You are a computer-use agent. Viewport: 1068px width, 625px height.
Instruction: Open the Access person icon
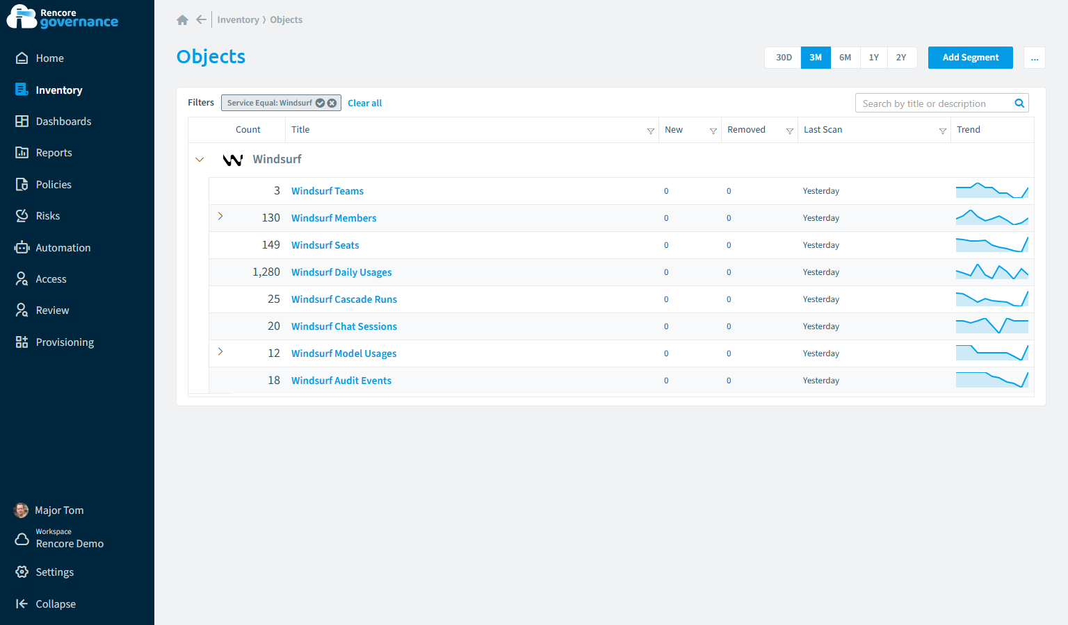(22, 279)
